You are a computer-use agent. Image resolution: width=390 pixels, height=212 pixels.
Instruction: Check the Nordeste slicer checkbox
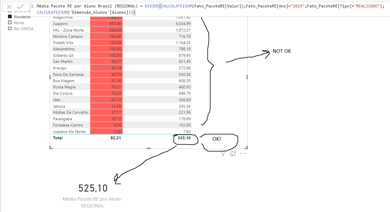(x=10, y=17)
